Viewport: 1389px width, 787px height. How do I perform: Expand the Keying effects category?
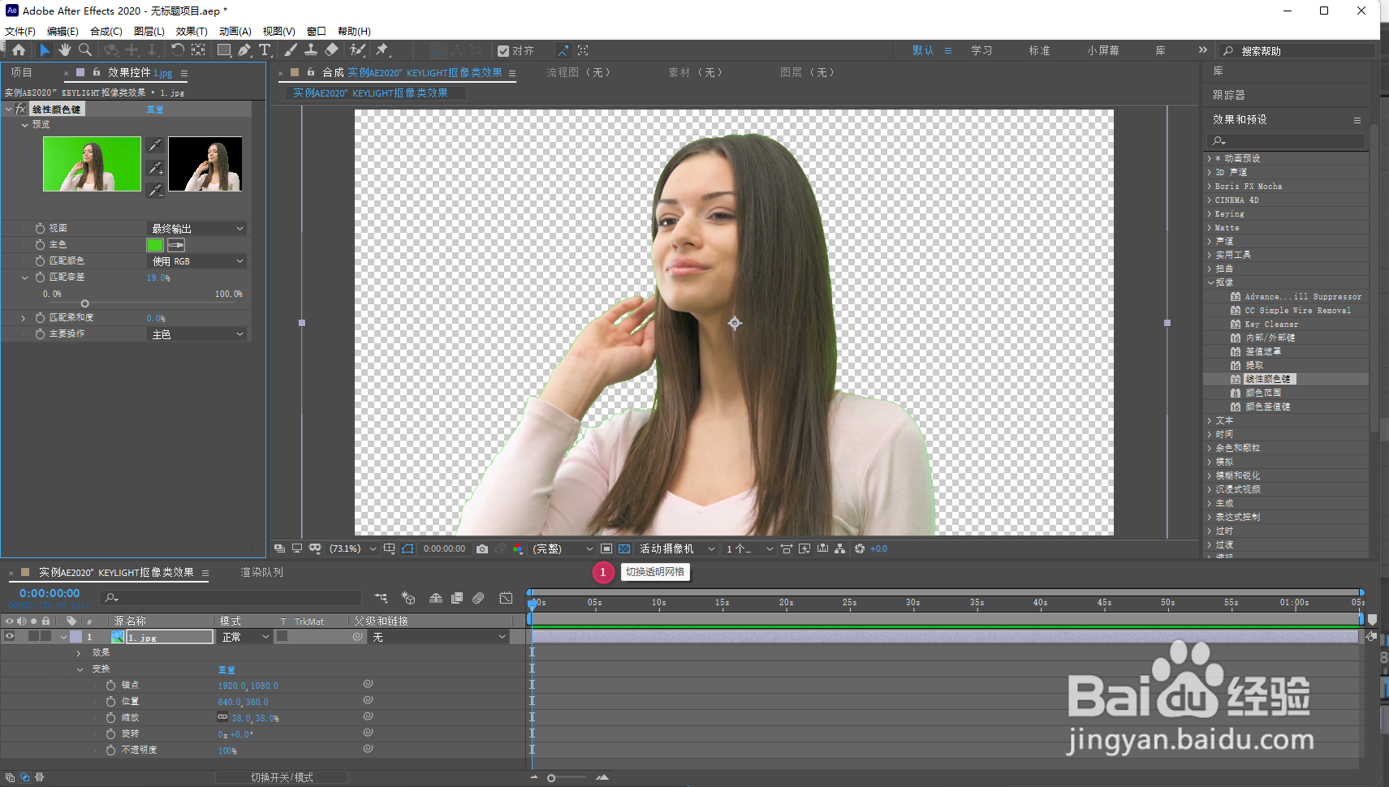(x=1210, y=214)
